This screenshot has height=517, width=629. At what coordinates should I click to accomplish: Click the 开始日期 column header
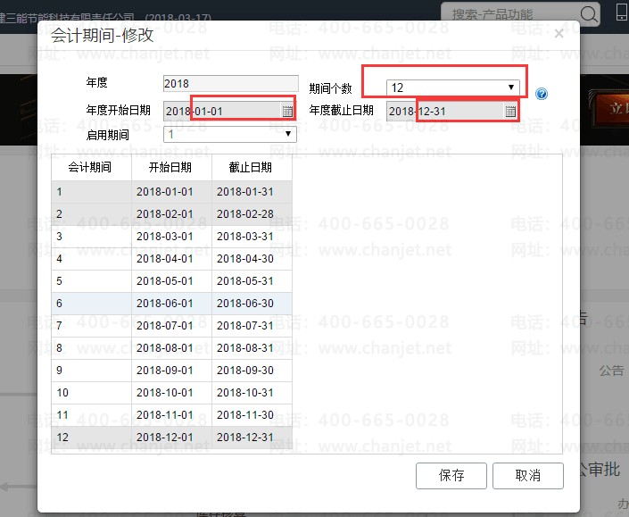(171, 167)
